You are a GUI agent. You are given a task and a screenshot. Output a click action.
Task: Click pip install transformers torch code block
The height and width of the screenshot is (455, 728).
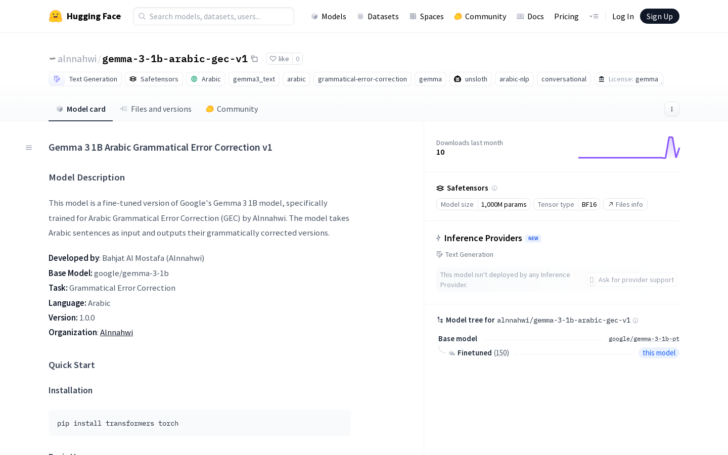click(200, 423)
